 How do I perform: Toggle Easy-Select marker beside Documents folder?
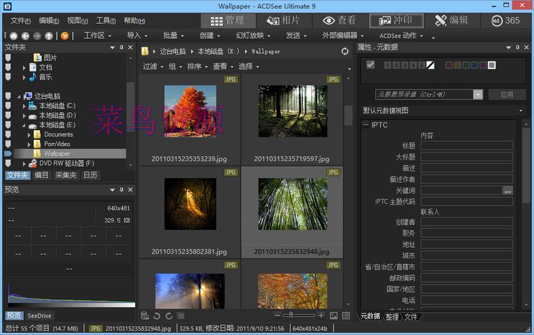[x=8, y=134]
